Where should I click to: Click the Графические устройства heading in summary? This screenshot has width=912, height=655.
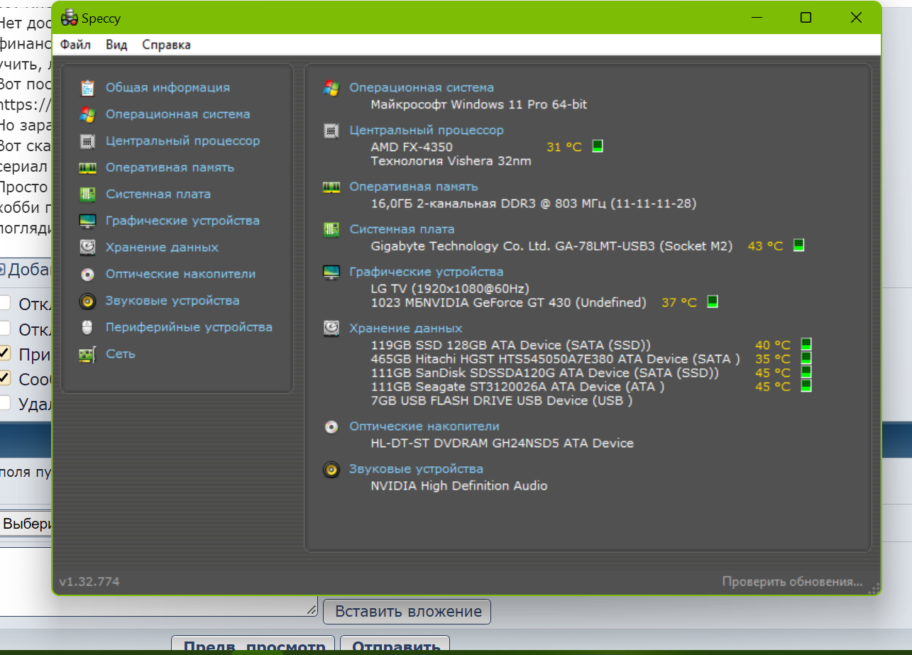point(426,272)
